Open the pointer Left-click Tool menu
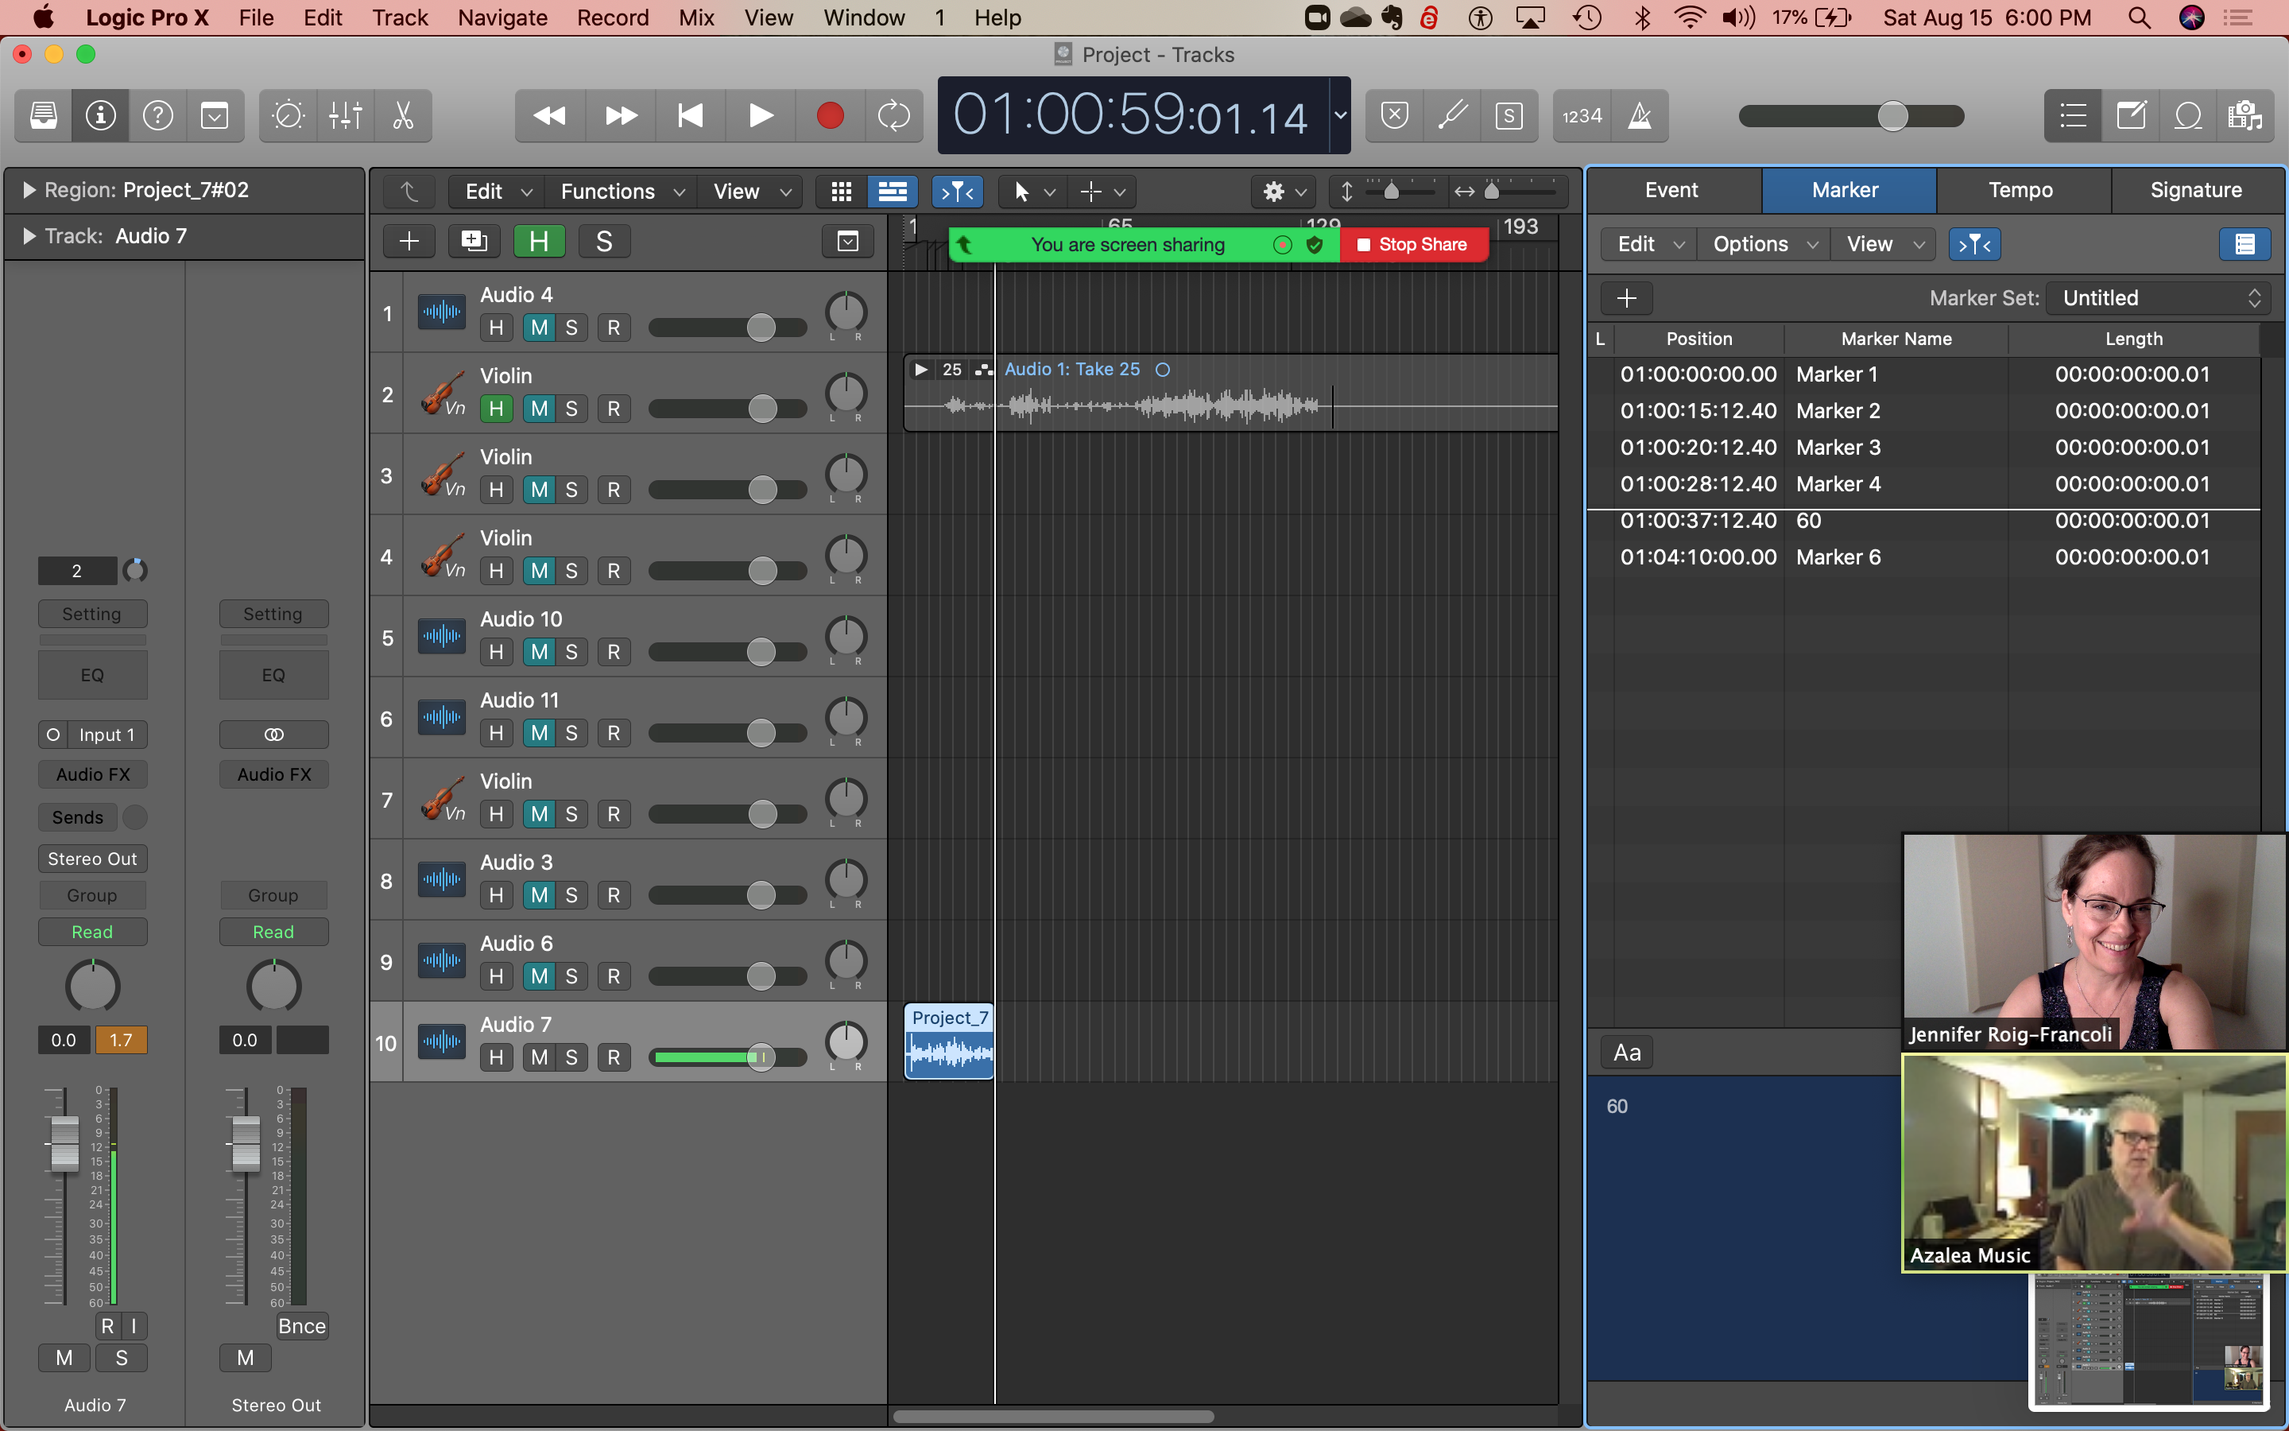The height and width of the screenshot is (1431, 2289). [x=1034, y=192]
